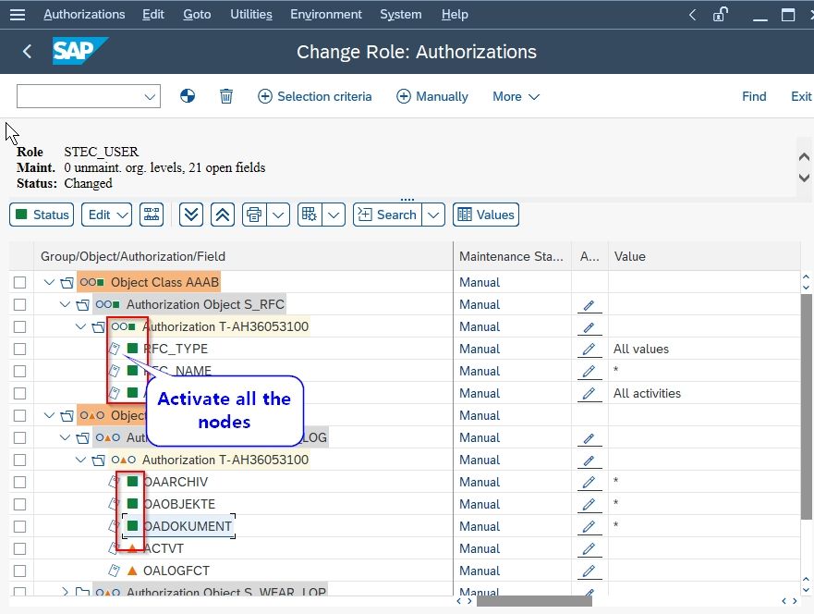Check the RFC_TYPE row checkbox
This screenshot has width=814, height=614.
pos(19,350)
